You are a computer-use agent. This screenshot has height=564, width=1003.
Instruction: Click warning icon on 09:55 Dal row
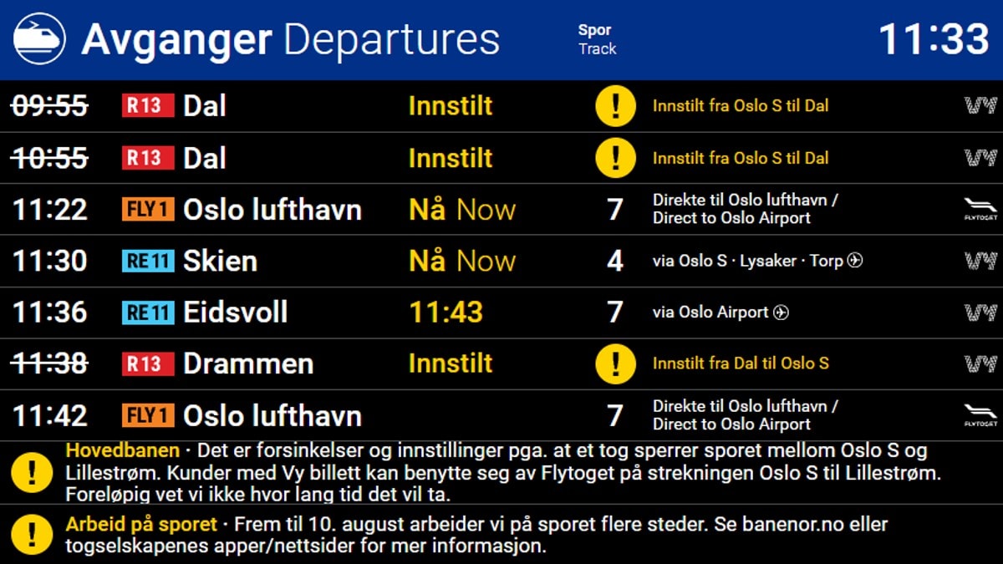(x=615, y=106)
